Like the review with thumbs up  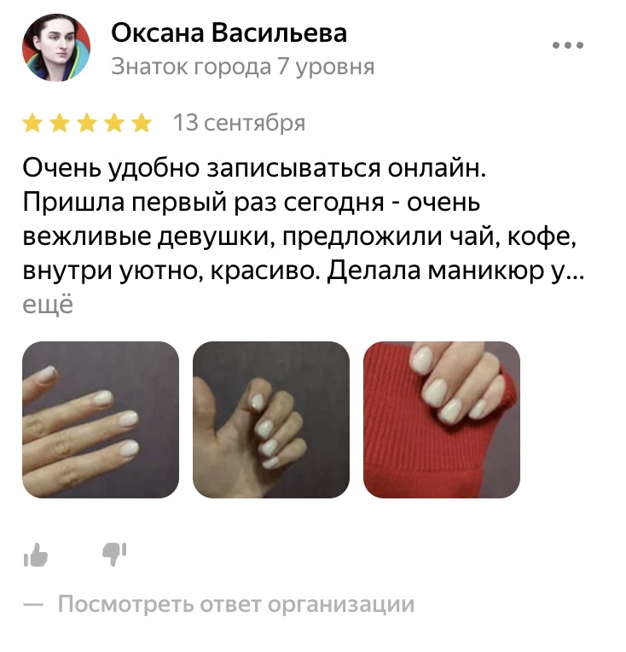(36, 555)
